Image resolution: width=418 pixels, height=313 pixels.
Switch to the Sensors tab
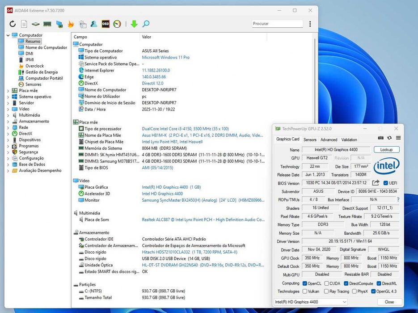310,140
